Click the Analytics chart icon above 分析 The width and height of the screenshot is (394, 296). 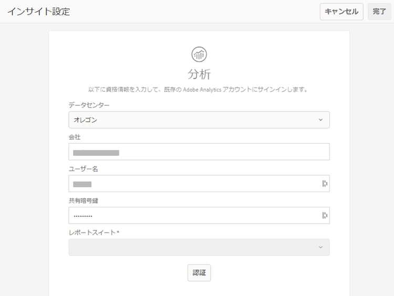tap(199, 54)
